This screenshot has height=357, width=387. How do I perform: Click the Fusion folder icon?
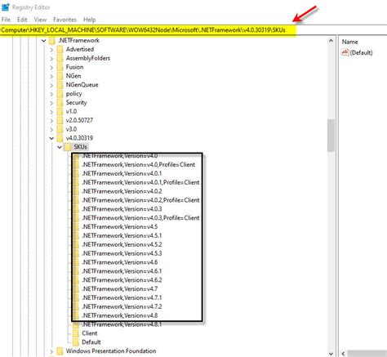(60, 67)
